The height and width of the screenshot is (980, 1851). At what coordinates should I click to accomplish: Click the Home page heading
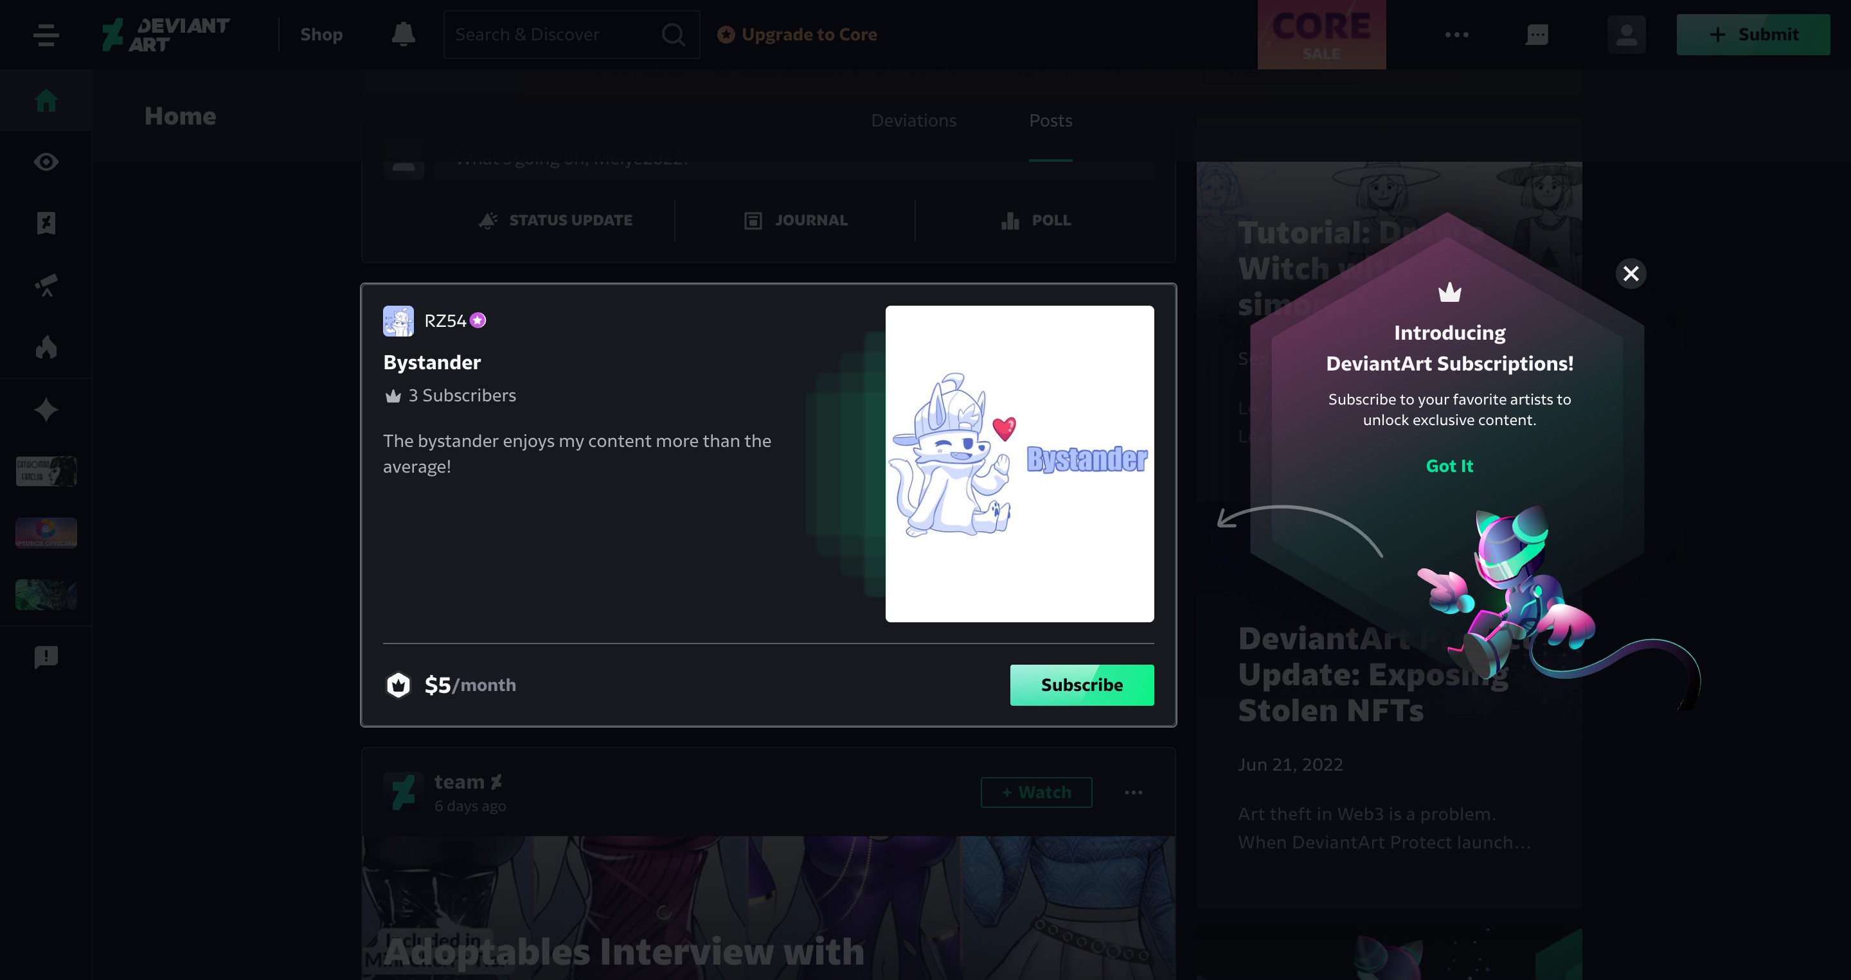click(x=180, y=116)
